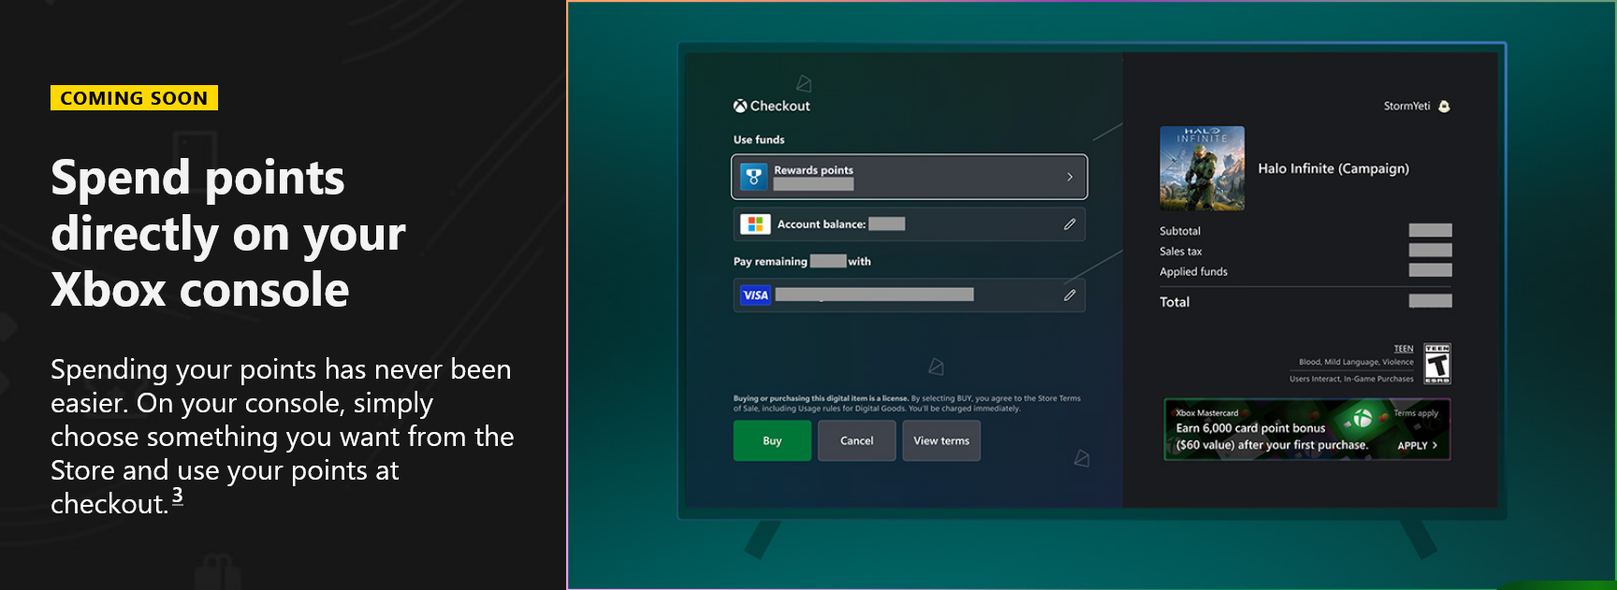Select the Halo Infinite cover art thumbnail
This screenshot has width=1617, height=590.
1202,168
